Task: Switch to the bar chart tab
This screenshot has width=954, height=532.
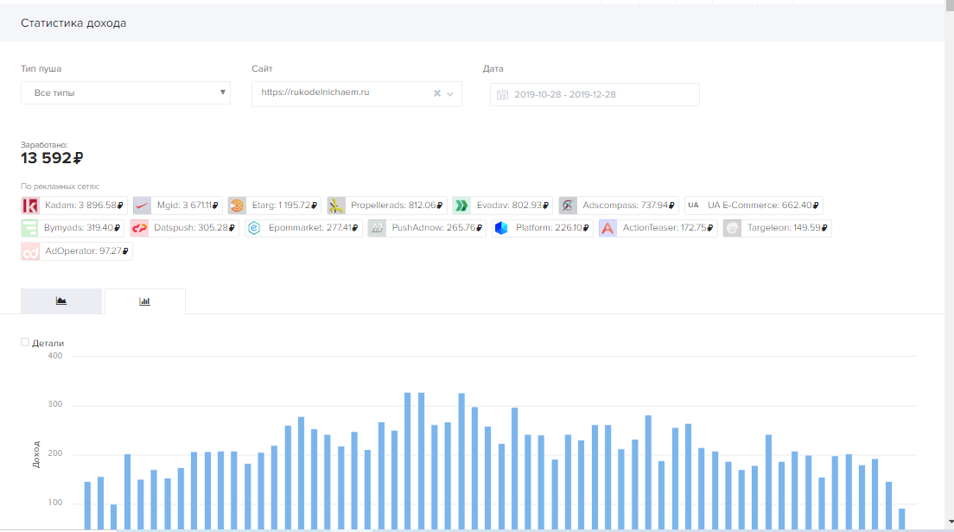Action: click(x=144, y=301)
